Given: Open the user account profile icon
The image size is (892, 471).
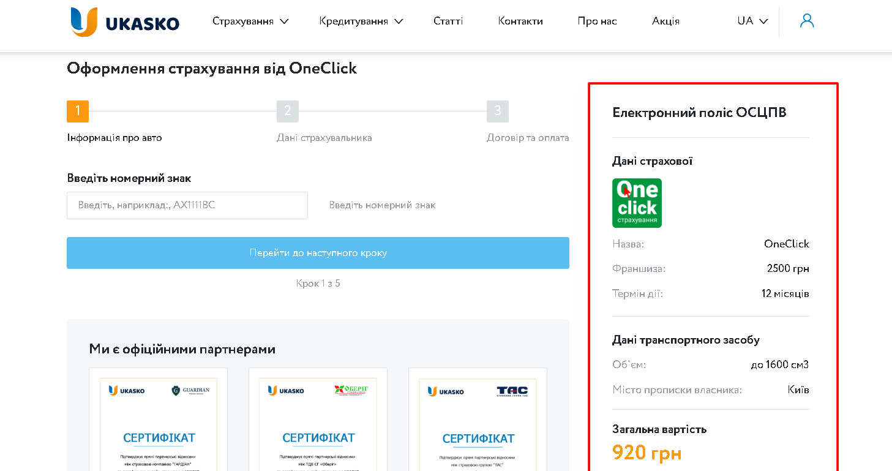Looking at the screenshot, I should coord(807,21).
